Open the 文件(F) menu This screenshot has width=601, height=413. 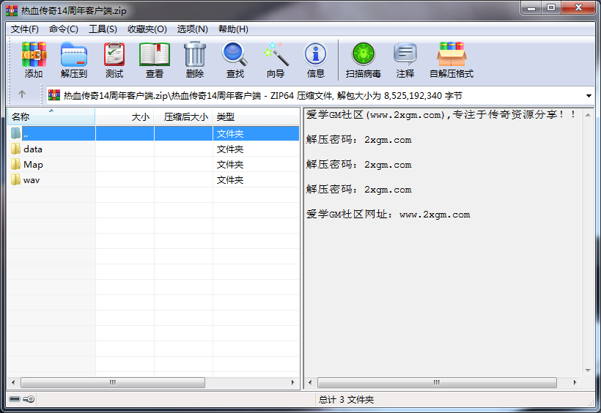(x=24, y=29)
